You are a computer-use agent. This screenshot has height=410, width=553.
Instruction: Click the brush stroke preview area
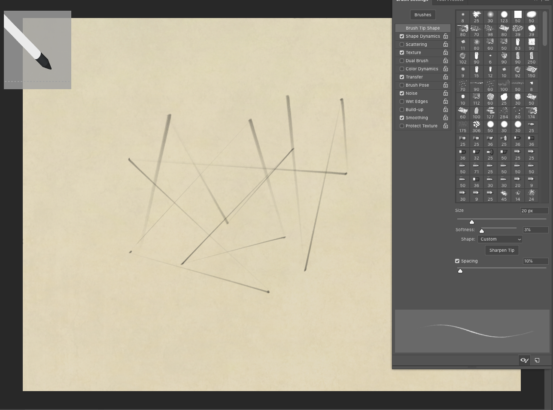[472, 331]
